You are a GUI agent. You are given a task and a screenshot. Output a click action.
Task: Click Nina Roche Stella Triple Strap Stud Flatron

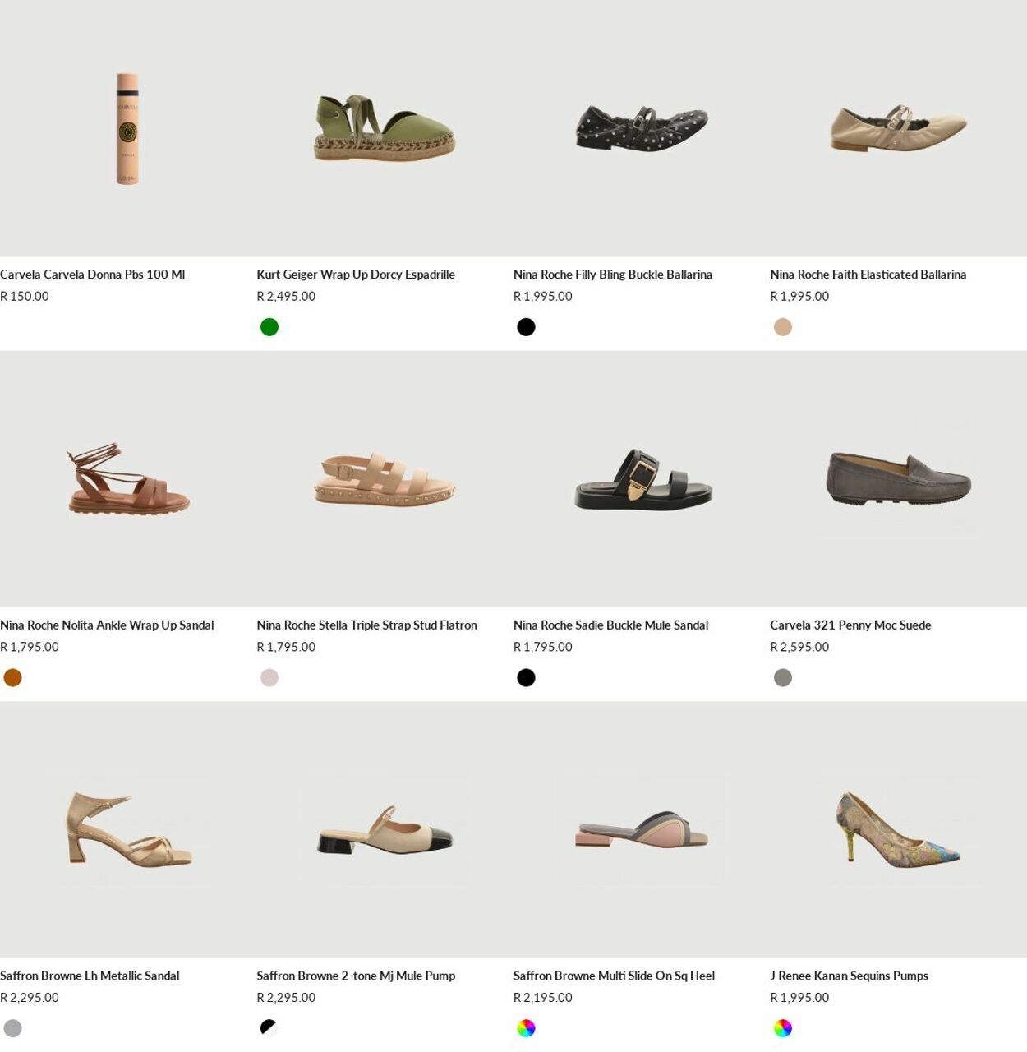pyautogui.click(x=366, y=625)
